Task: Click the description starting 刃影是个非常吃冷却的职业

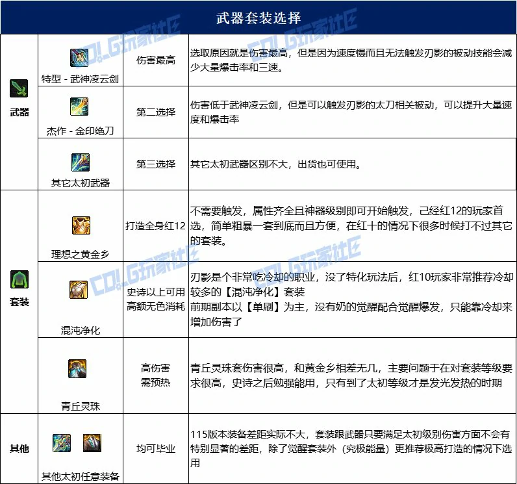Action: pyautogui.click(x=351, y=299)
